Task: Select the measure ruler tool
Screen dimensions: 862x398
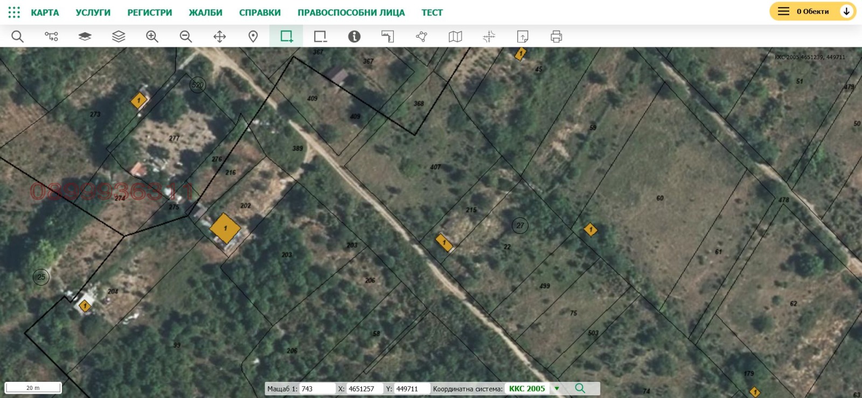Action: (388, 37)
